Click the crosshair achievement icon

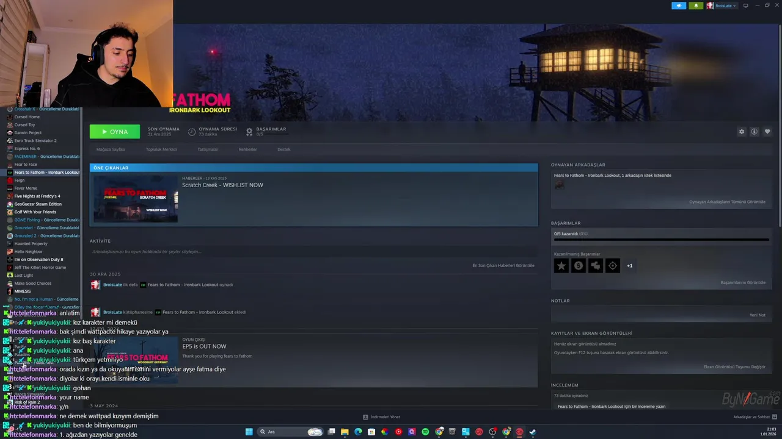(613, 265)
